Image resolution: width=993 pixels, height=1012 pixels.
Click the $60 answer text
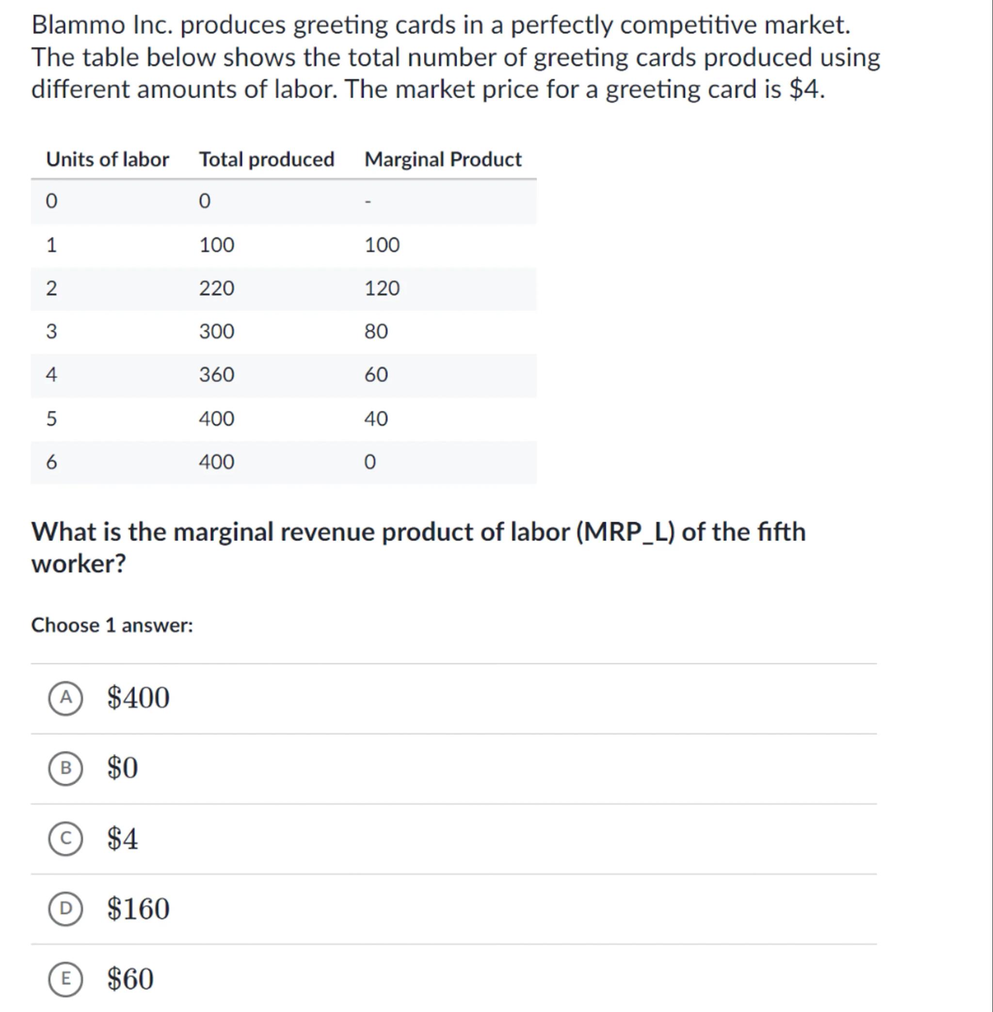(130, 979)
